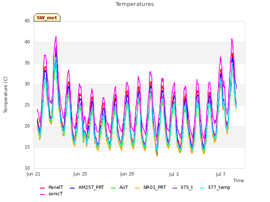Click the Jun 21 x-axis tick label
270x202 pixels.
click(x=33, y=174)
